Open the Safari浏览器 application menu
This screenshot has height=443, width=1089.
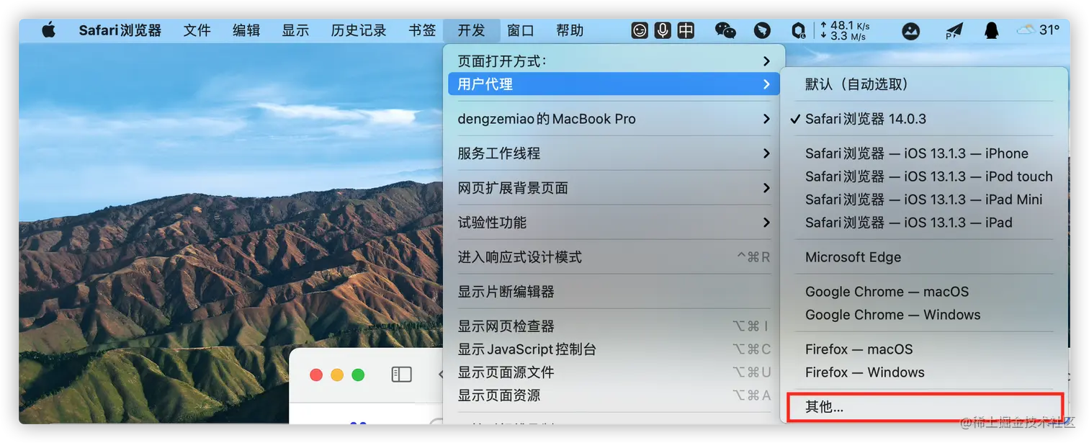[x=120, y=30]
